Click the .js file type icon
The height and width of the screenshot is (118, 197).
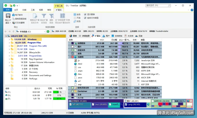(75, 60)
